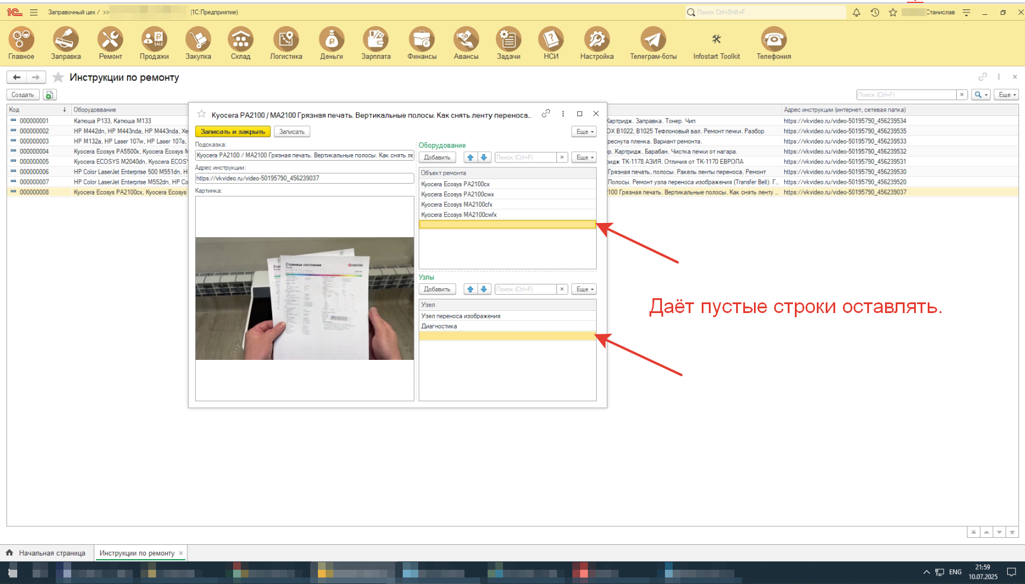The height and width of the screenshot is (584, 1025).
Task: Open the Авансы section
Action: point(466,44)
